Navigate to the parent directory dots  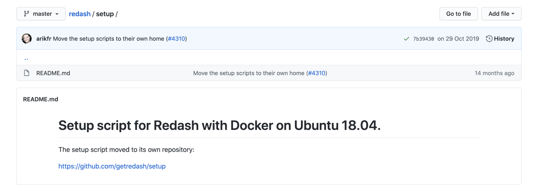(26, 58)
